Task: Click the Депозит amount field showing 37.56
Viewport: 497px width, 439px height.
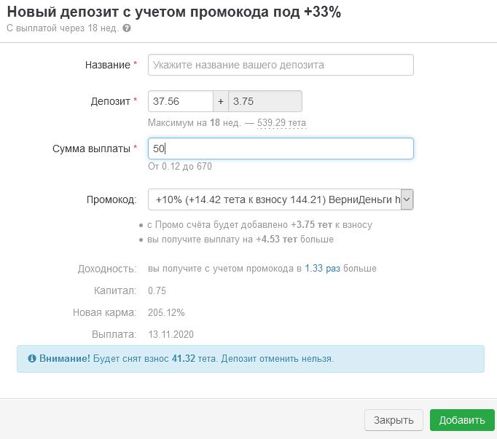Action: pos(180,101)
